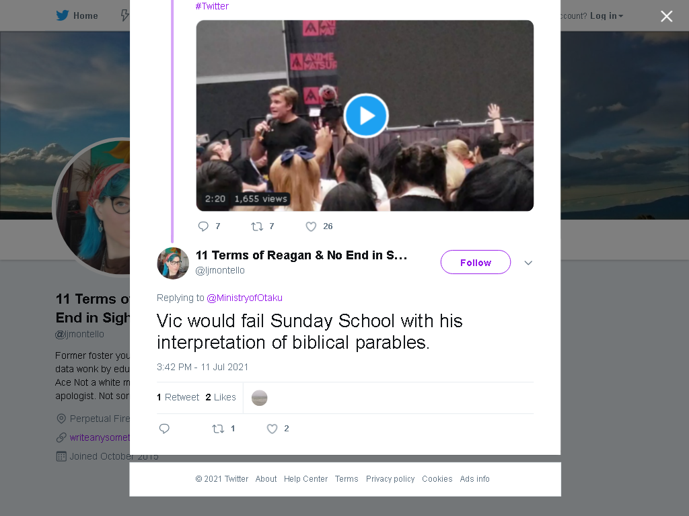Open the Log in dropdown
The width and height of the screenshot is (689, 516).
(x=606, y=16)
